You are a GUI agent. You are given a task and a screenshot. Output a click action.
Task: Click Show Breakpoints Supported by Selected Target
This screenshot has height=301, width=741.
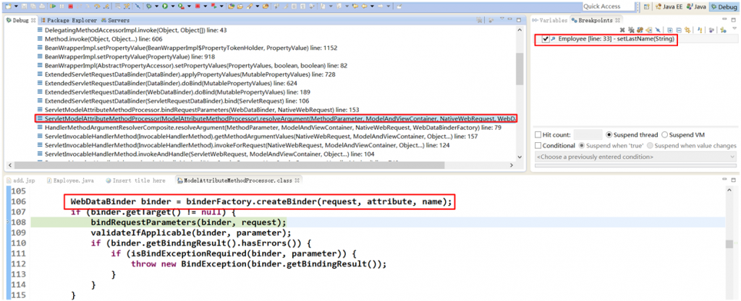[640, 30]
